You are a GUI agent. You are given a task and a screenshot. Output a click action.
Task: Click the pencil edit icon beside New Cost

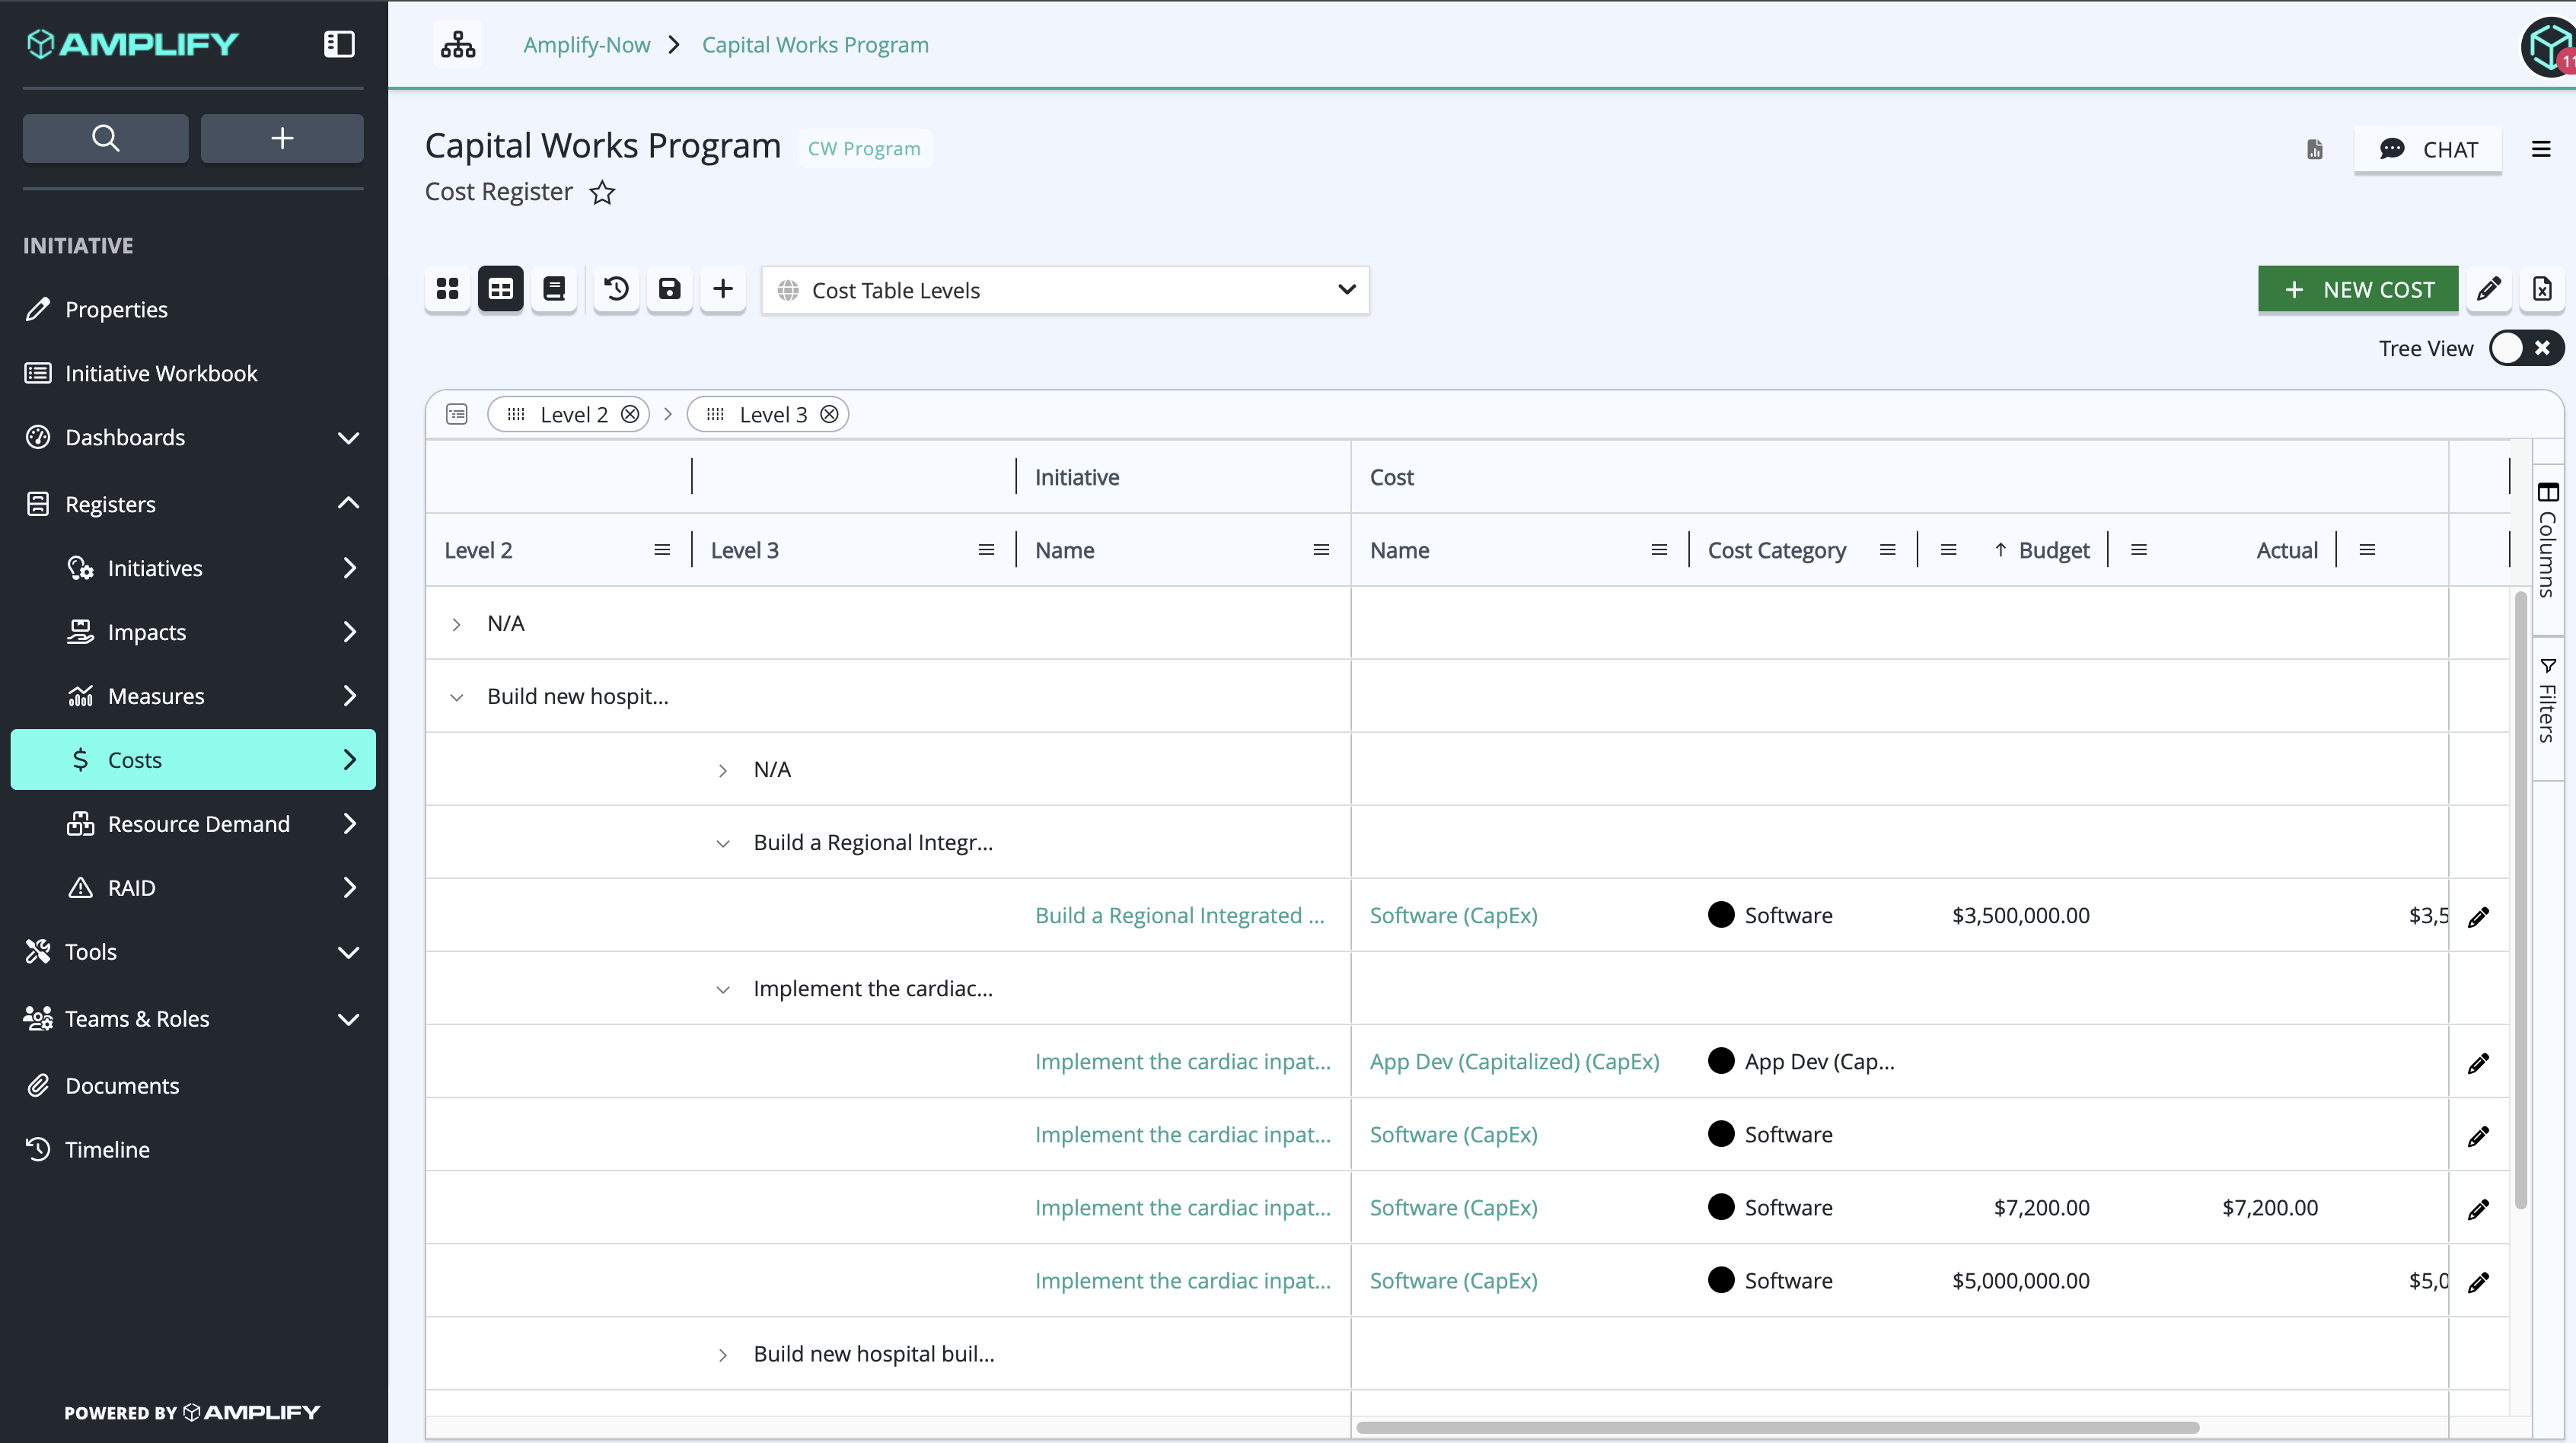pos(2489,290)
